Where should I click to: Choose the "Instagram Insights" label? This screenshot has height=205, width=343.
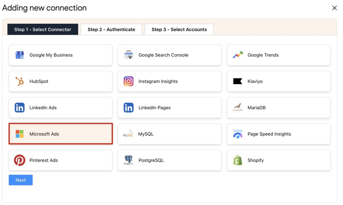click(158, 81)
